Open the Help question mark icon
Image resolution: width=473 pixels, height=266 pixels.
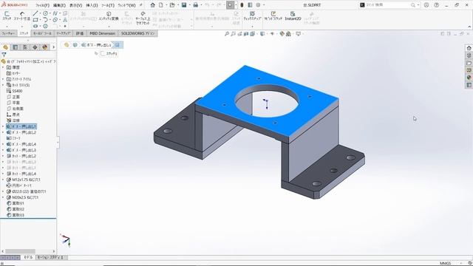coord(436,5)
